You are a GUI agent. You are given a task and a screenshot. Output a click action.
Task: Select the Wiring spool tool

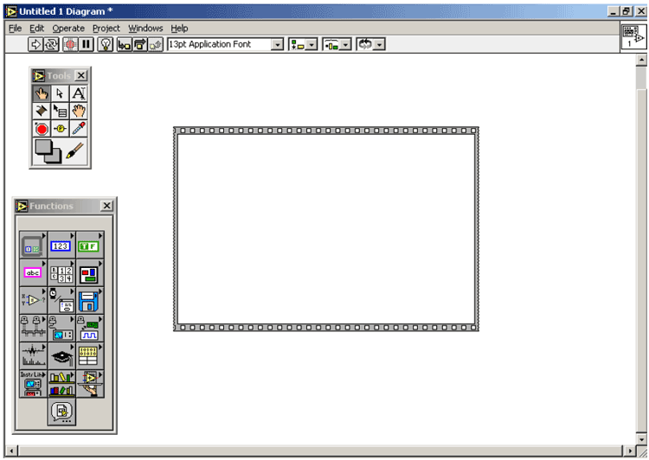(42, 111)
